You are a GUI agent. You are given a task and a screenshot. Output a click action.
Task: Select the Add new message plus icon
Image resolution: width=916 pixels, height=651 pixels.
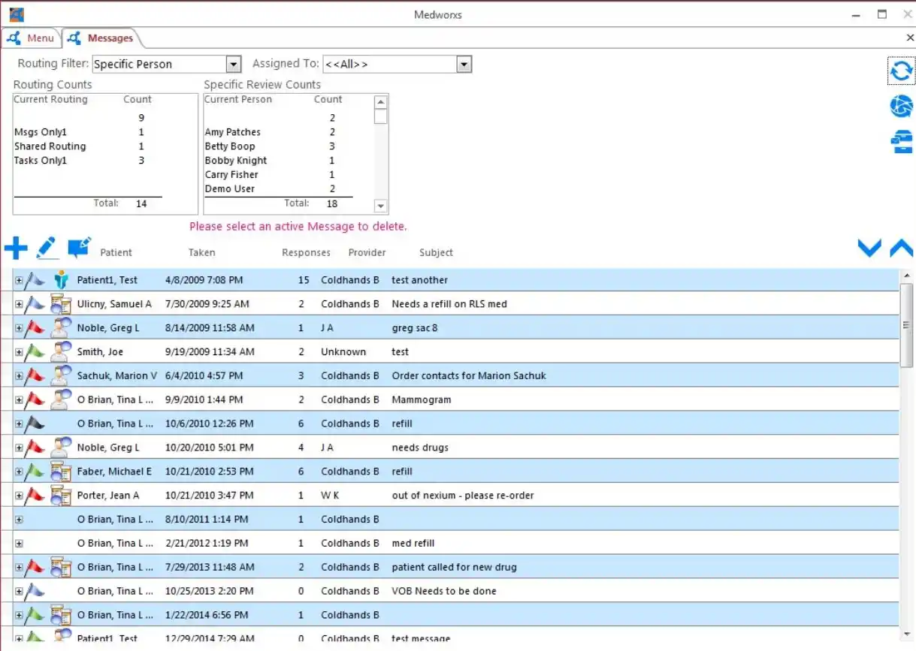[16, 248]
